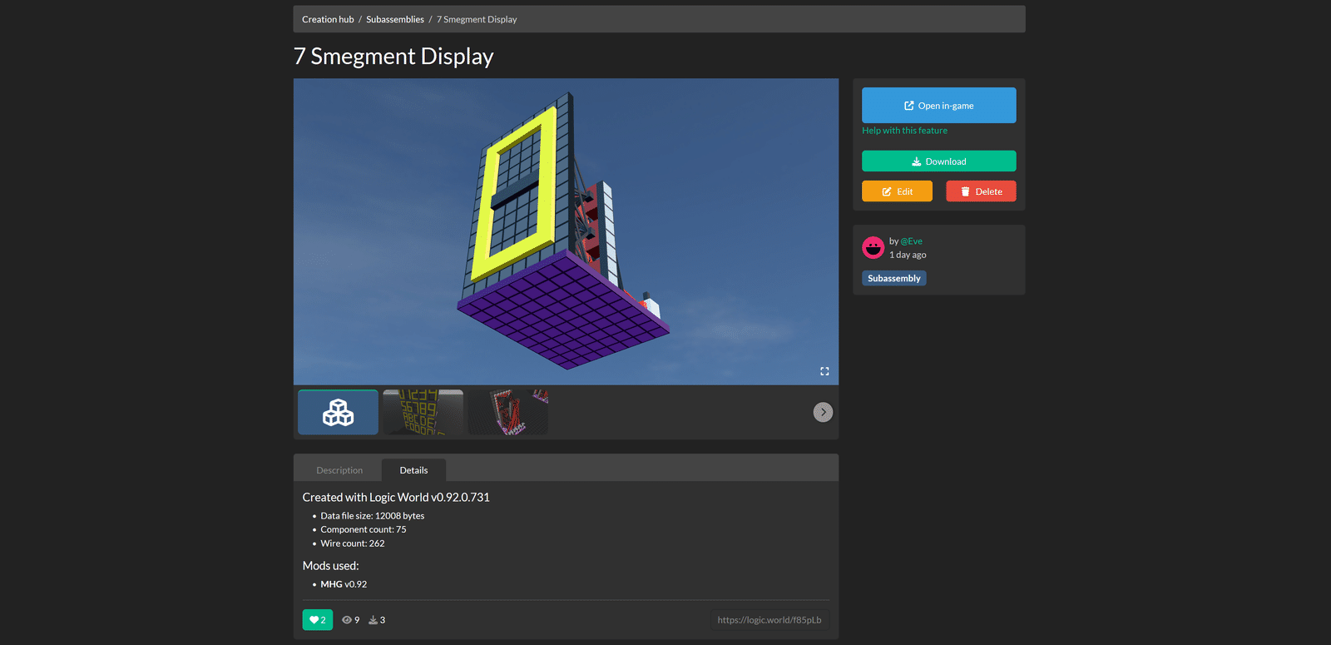The image size is (1331, 645).
Task: Select the digits display thumbnail
Action: [423, 412]
